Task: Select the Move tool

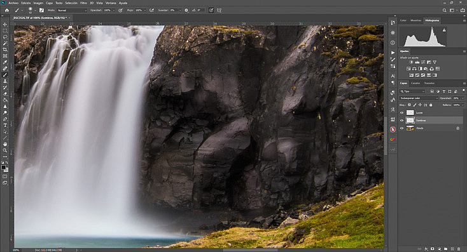Action: click(x=5, y=24)
